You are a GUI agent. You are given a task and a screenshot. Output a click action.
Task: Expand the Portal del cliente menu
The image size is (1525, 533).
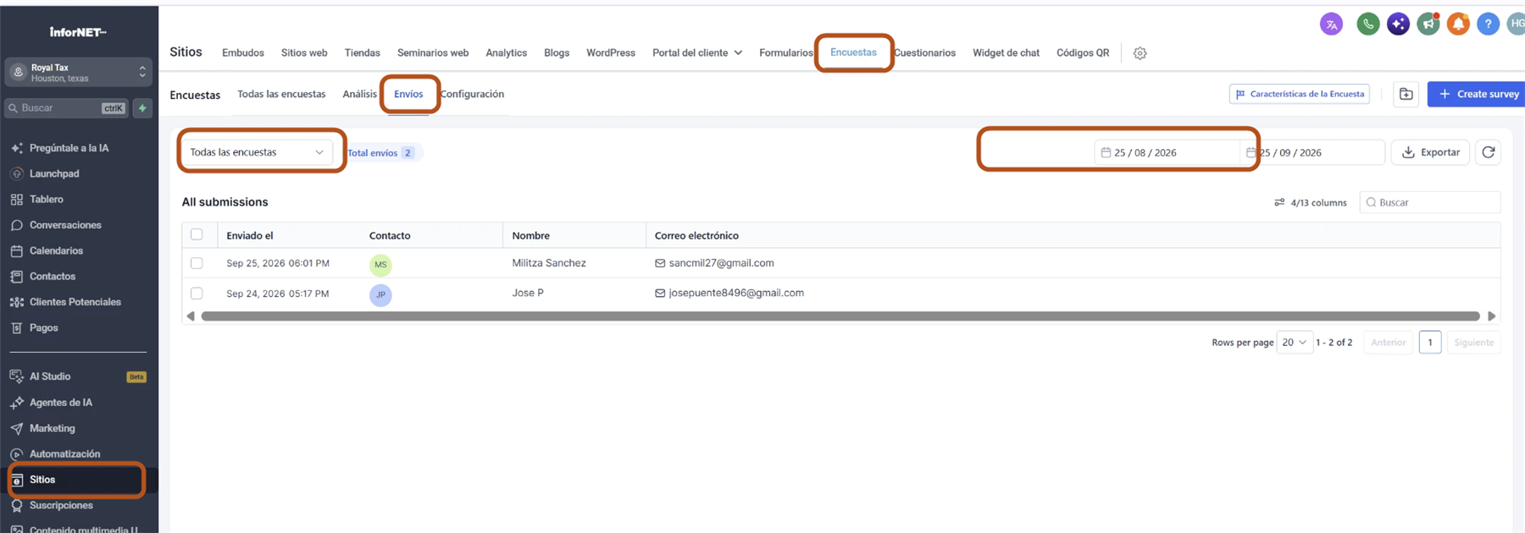coord(697,52)
